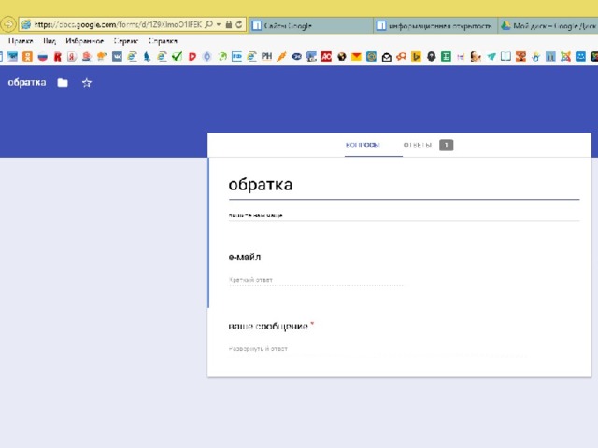Open the Справка menu
The height and width of the screenshot is (448, 598).
tap(163, 41)
